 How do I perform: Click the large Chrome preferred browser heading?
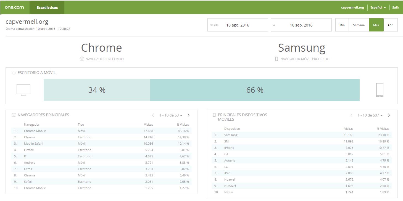point(101,48)
